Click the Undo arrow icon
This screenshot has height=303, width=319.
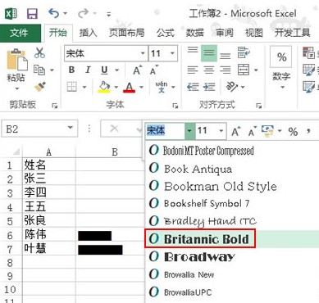[x=53, y=13]
